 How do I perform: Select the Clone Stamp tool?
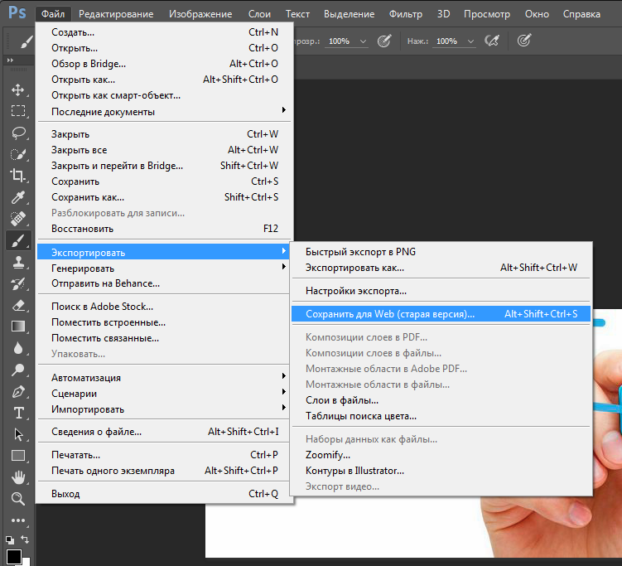pyautogui.click(x=18, y=262)
